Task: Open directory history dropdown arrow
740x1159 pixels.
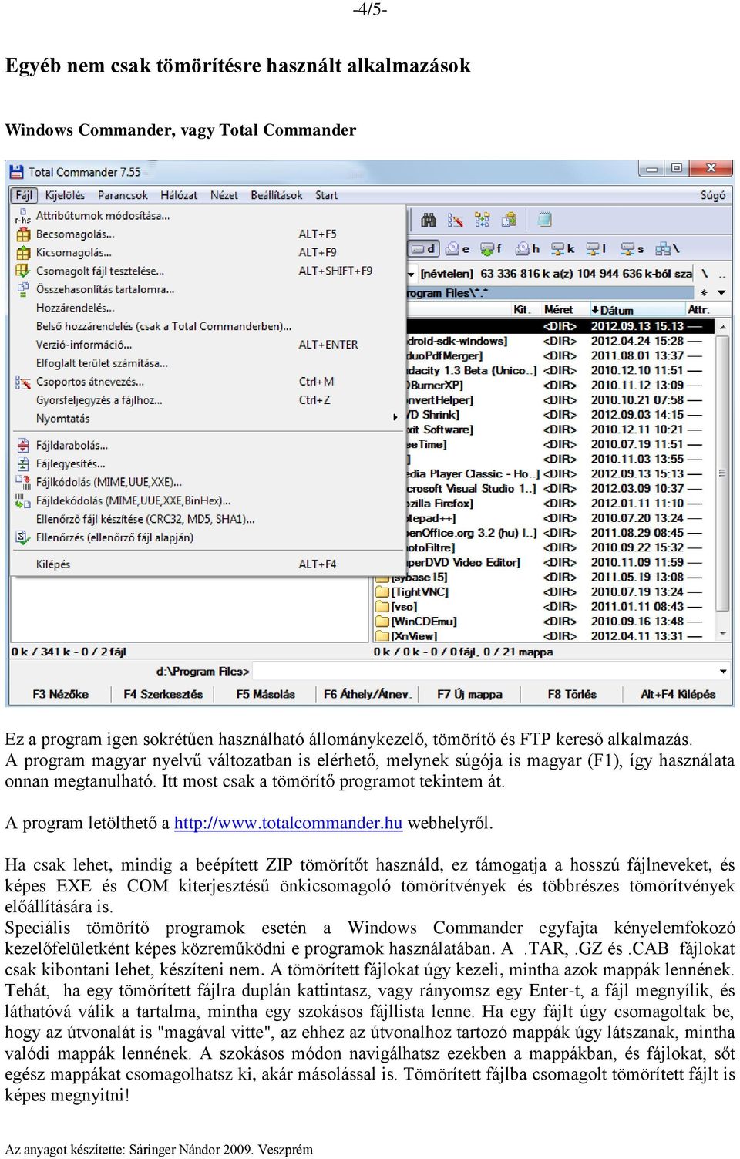Action: pyautogui.click(x=721, y=293)
